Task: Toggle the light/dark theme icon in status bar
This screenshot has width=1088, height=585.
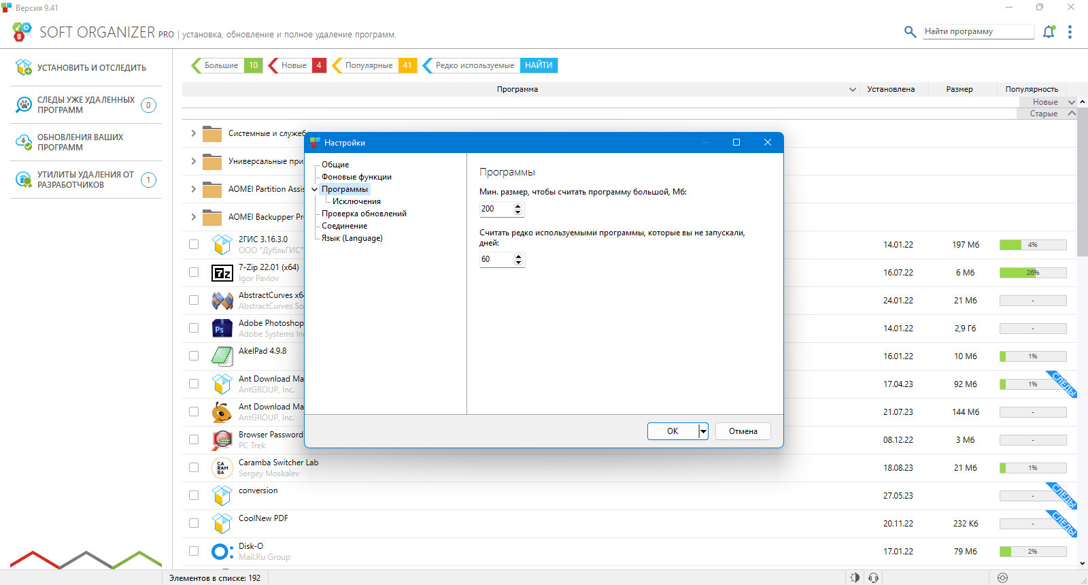Action: click(x=855, y=578)
